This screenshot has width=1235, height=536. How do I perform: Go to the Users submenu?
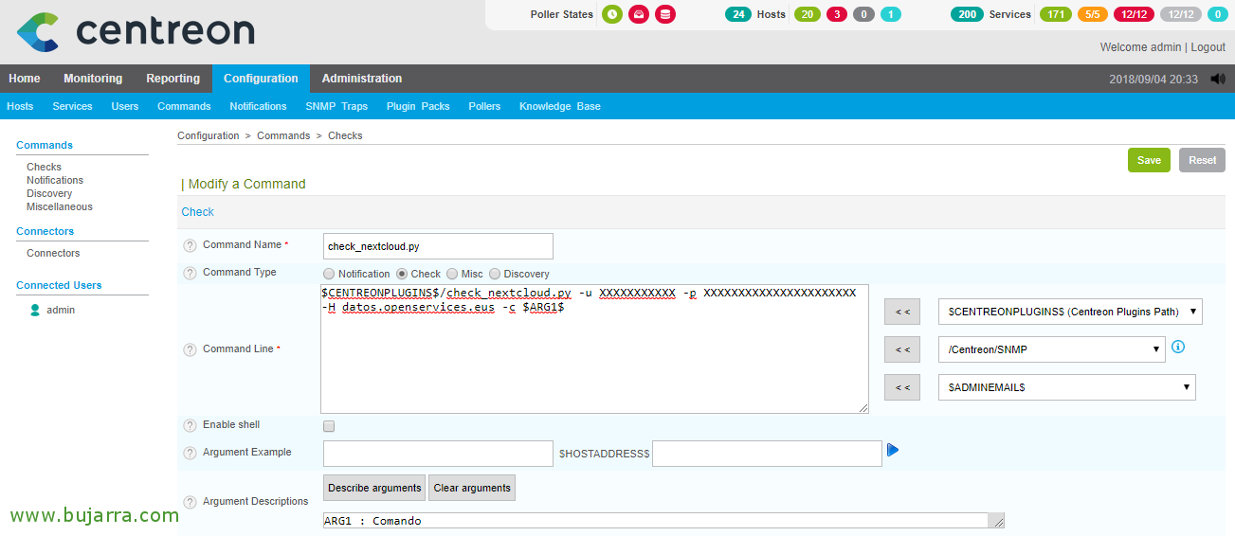point(125,106)
